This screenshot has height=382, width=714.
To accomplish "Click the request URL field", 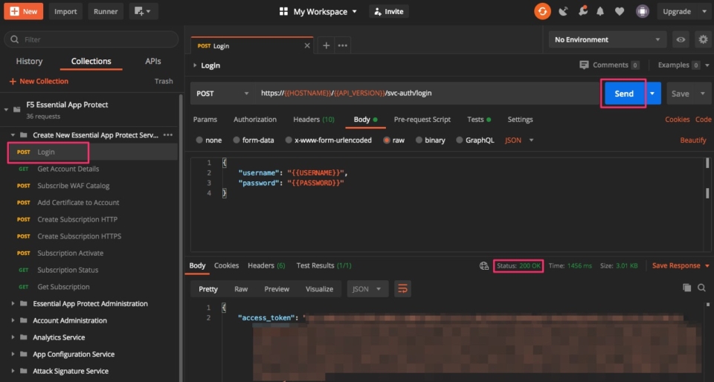I will point(428,93).
